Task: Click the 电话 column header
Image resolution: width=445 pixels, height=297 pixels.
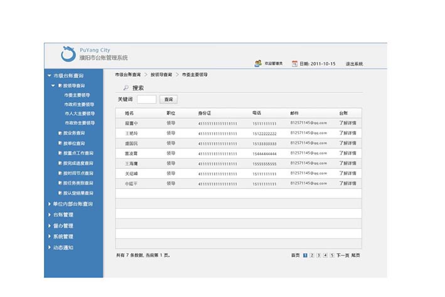Action: coord(257,113)
